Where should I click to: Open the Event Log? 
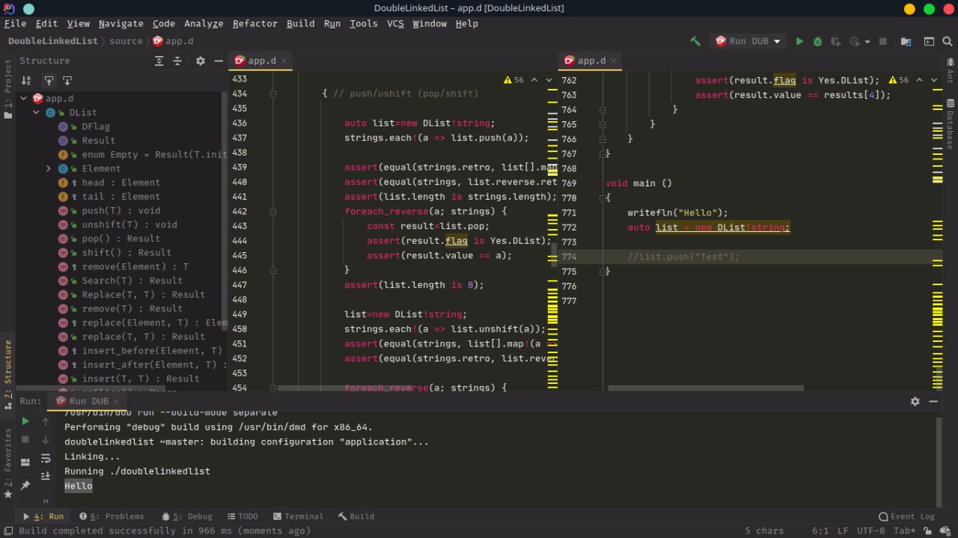coord(906,516)
